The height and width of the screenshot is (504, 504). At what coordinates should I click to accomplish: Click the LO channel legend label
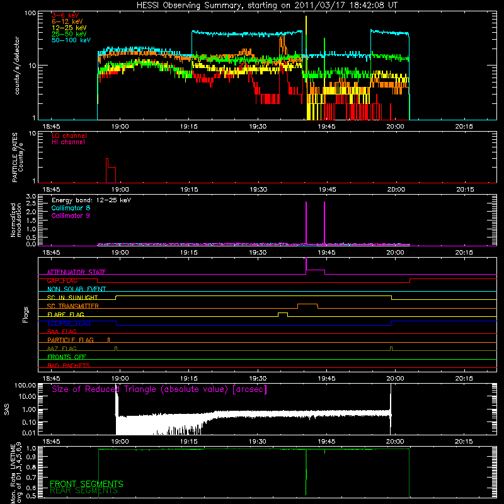(69, 135)
